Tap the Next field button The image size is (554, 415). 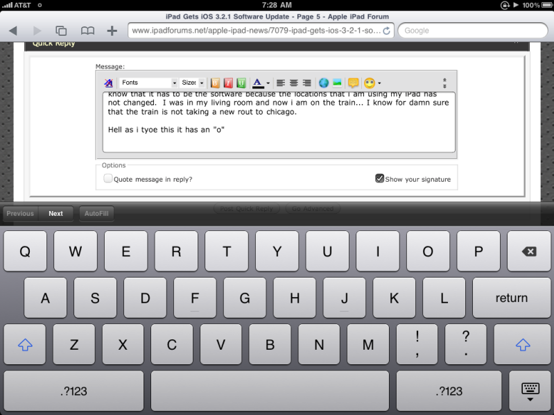[x=56, y=214]
